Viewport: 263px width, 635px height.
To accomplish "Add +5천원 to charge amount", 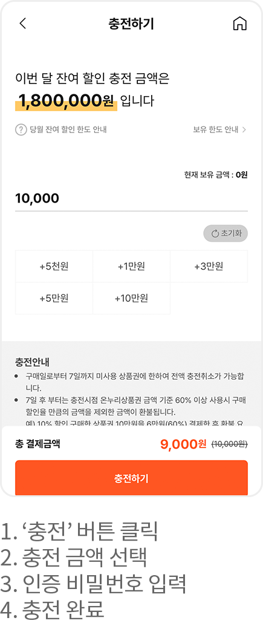I will click(54, 267).
